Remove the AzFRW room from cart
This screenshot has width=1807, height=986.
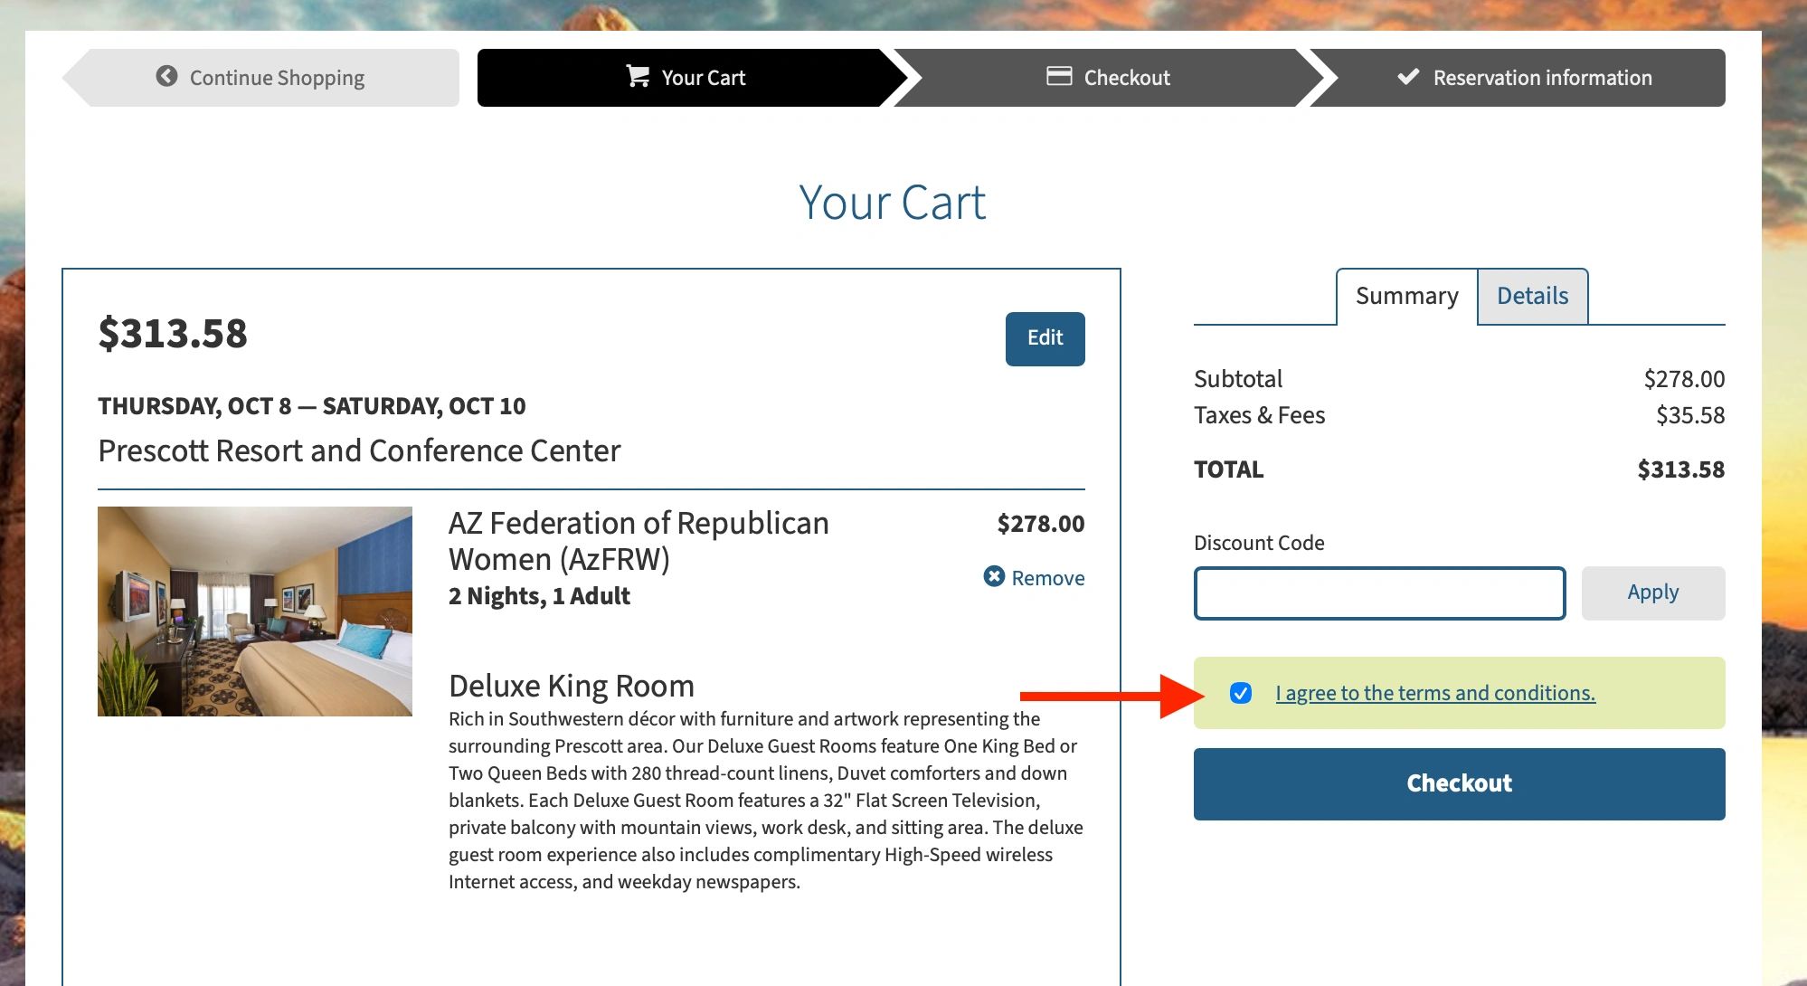tap(1034, 577)
